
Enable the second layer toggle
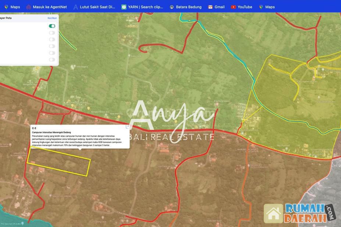point(52,33)
